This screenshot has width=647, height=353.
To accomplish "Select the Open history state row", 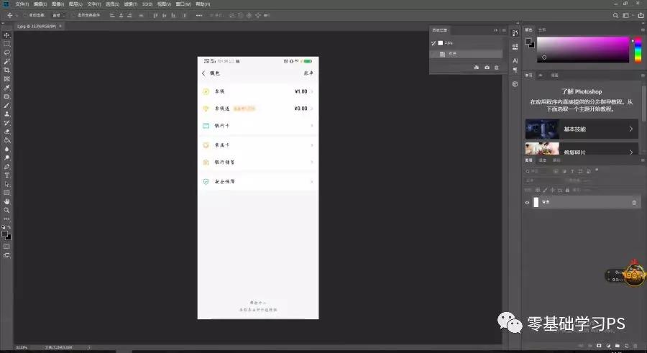I will (467, 54).
